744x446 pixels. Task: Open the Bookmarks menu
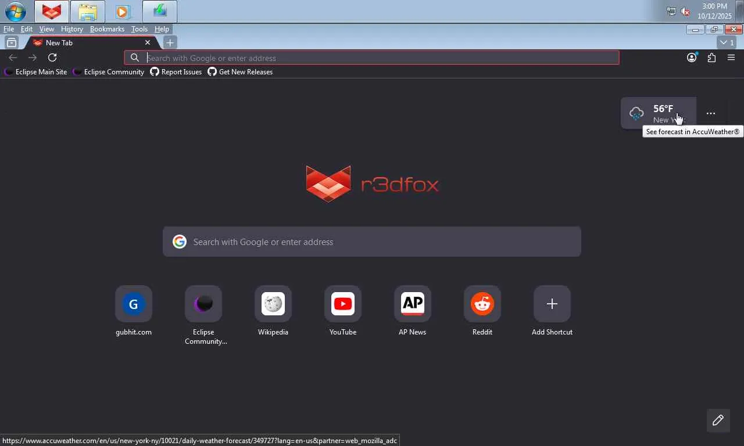point(107,29)
